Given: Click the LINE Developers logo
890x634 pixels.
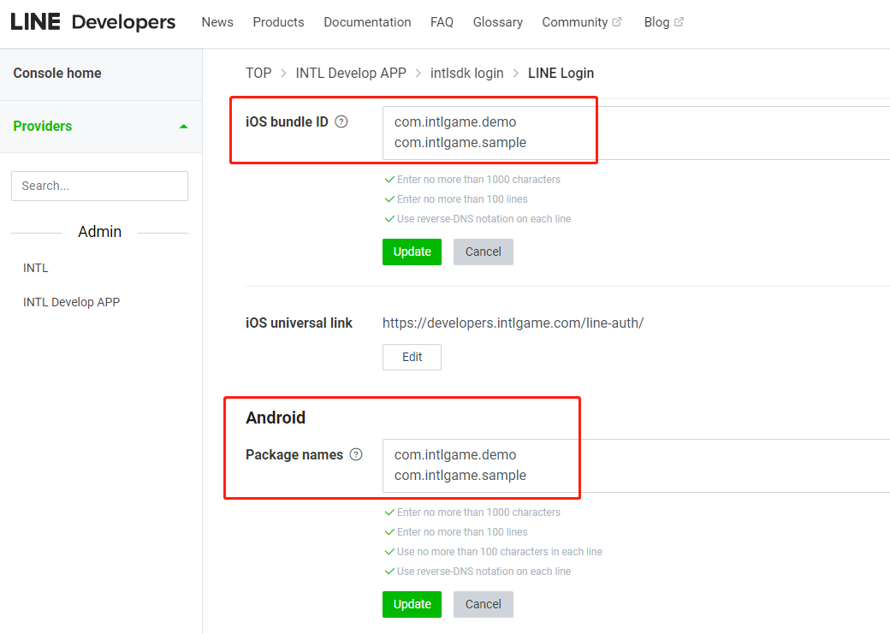Looking at the screenshot, I should click(x=92, y=21).
